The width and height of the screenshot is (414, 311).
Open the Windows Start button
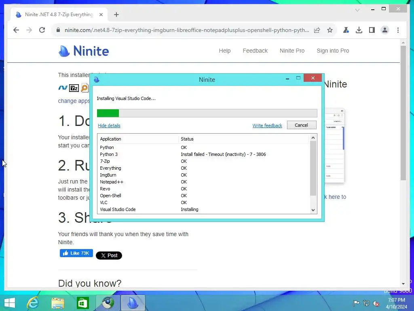pyautogui.click(x=10, y=303)
